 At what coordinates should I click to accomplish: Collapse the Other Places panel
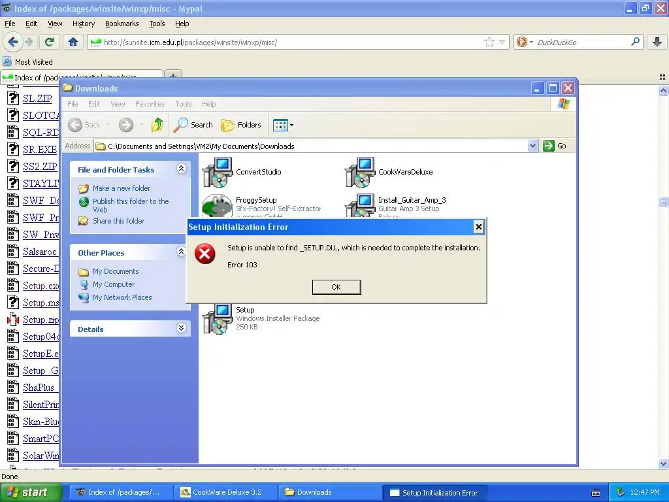181,252
